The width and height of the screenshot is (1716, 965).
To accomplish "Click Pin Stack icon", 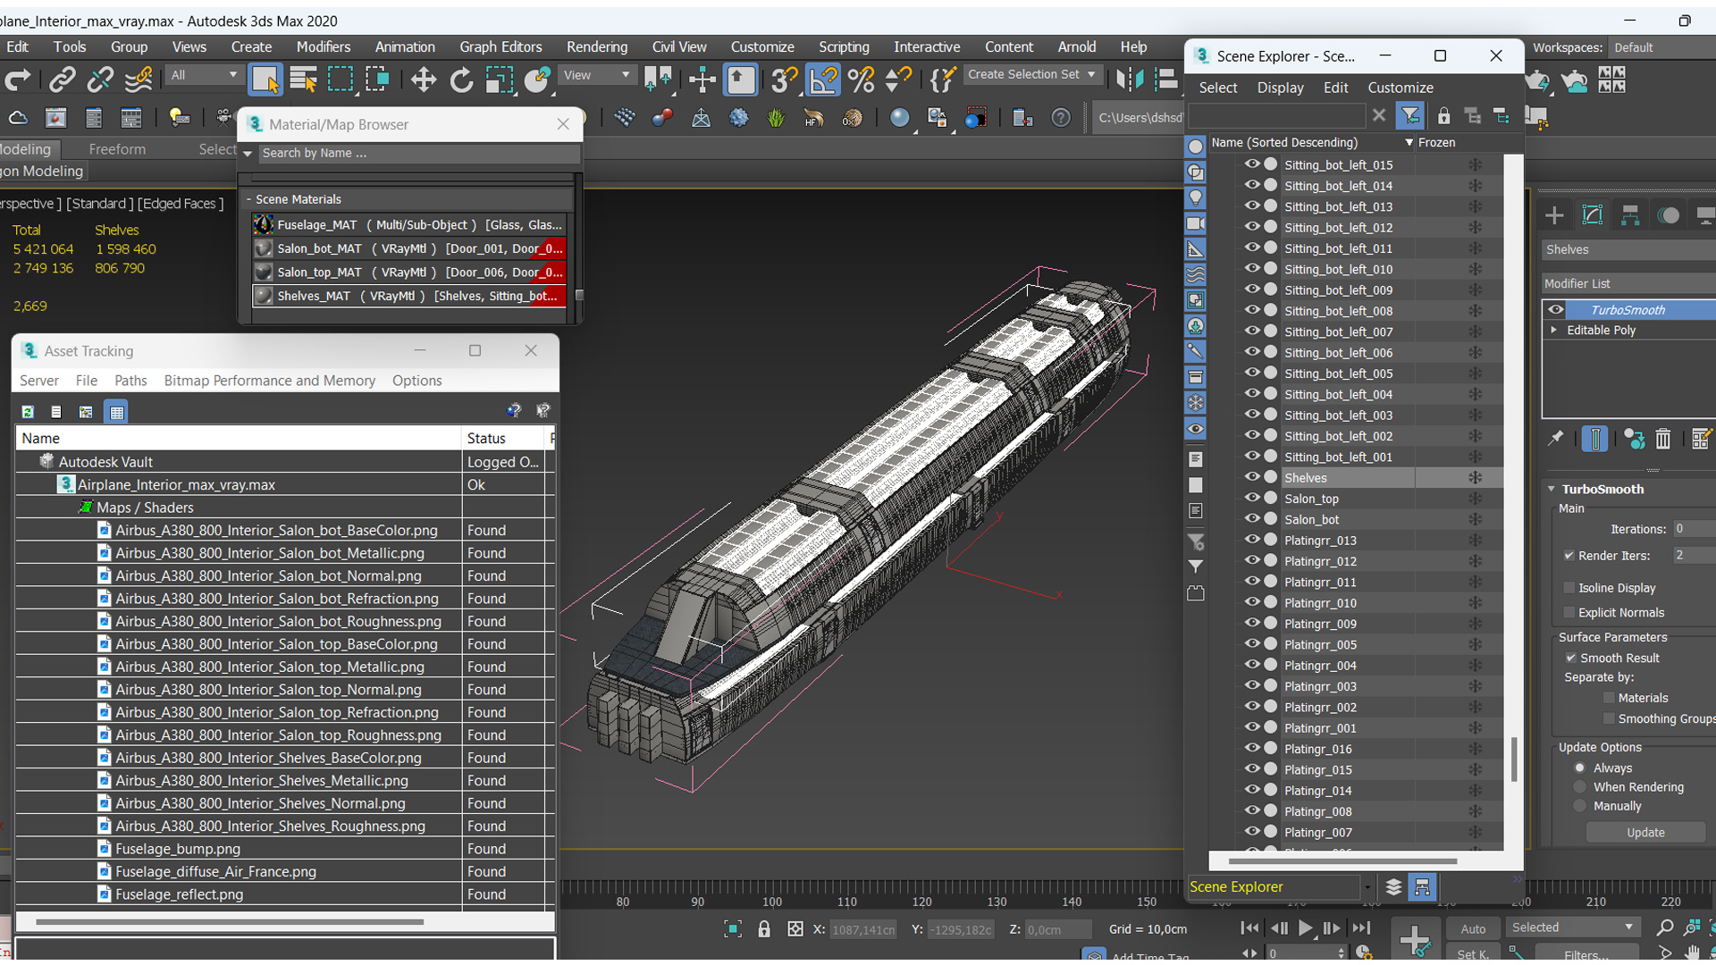I will tap(1556, 439).
